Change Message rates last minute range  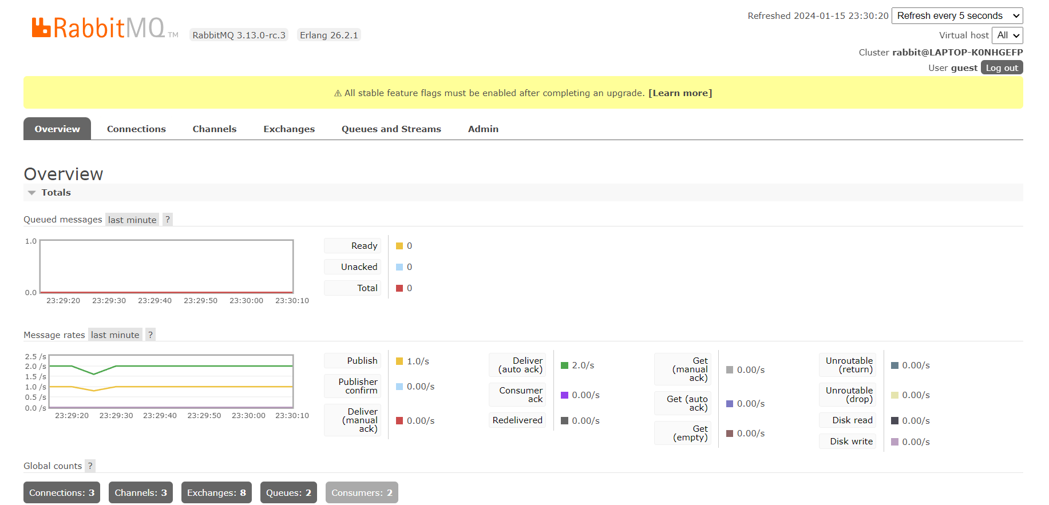tap(115, 335)
